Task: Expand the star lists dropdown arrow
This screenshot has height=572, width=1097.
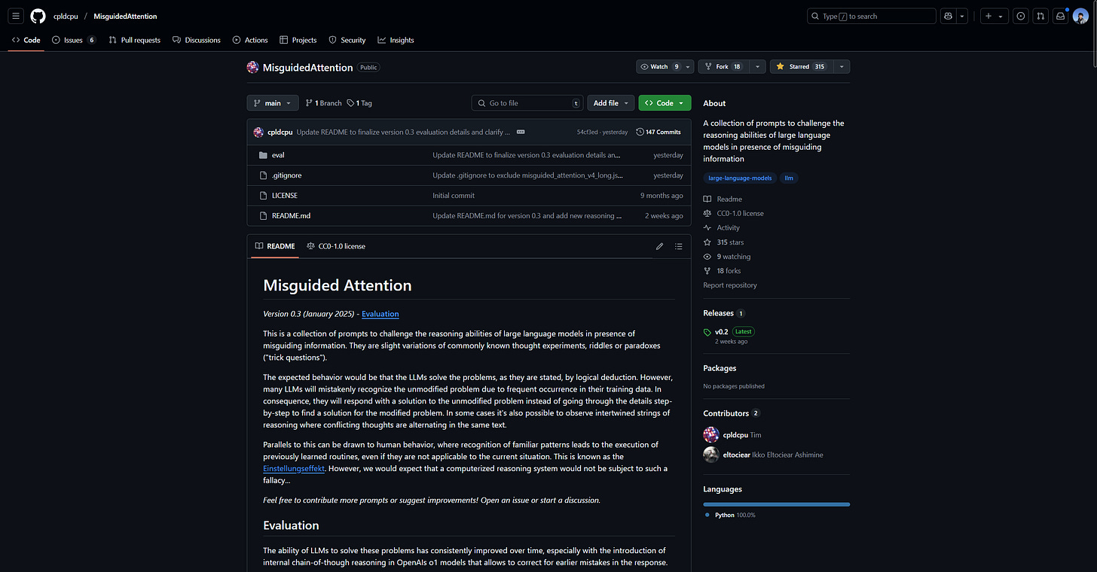Action: coord(842,66)
